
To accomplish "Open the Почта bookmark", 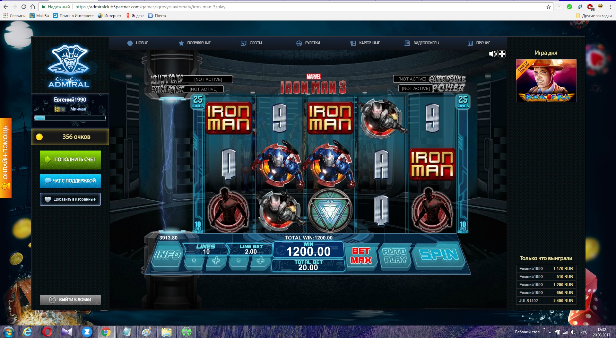I will (x=157, y=16).
